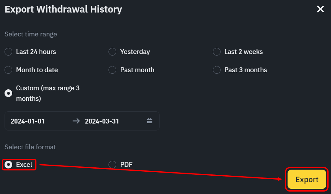Select the Last 2 weeks radio button
Screen dimensions: 331x194
[x=216, y=52]
